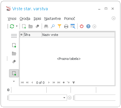Click the 0 of 0 record counter
The width and height of the screenshot is (121, 108).
[40, 83]
